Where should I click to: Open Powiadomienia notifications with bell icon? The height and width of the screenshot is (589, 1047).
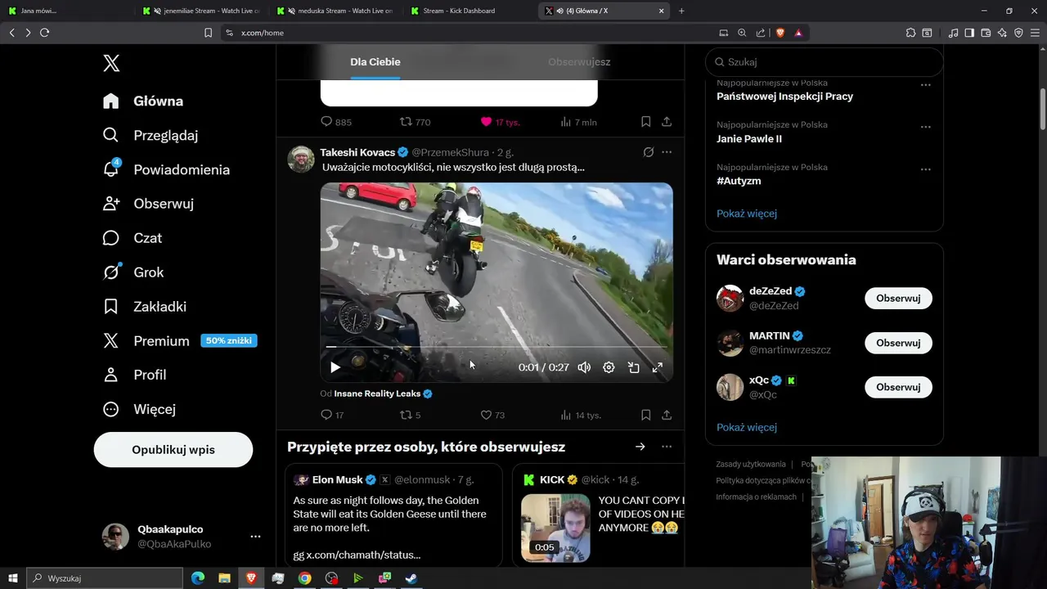pyautogui.click(x=167, y=169)
